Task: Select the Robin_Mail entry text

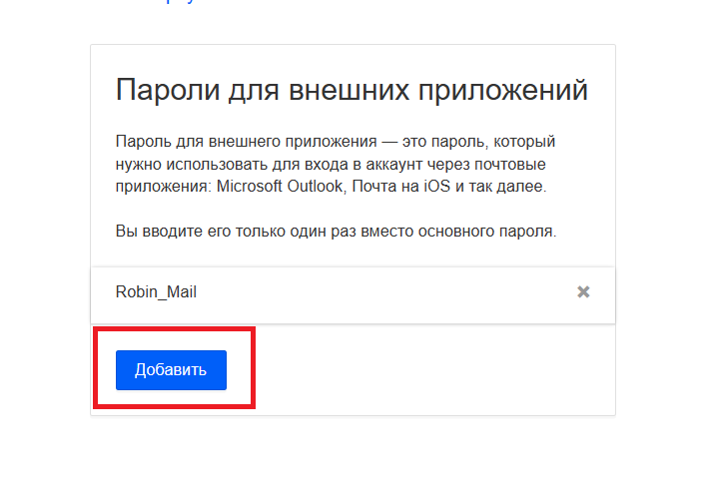Action: (x=156, y=291)
